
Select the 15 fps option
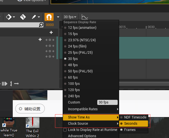(x=91, y=34)
